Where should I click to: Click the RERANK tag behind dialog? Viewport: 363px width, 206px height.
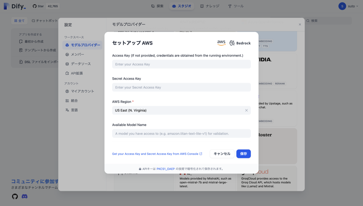[x=280, y=83]
